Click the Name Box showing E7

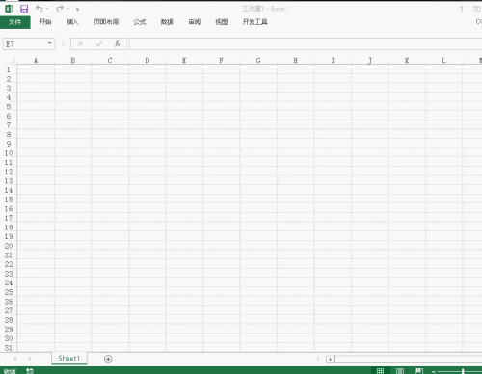tap(24, 44)
